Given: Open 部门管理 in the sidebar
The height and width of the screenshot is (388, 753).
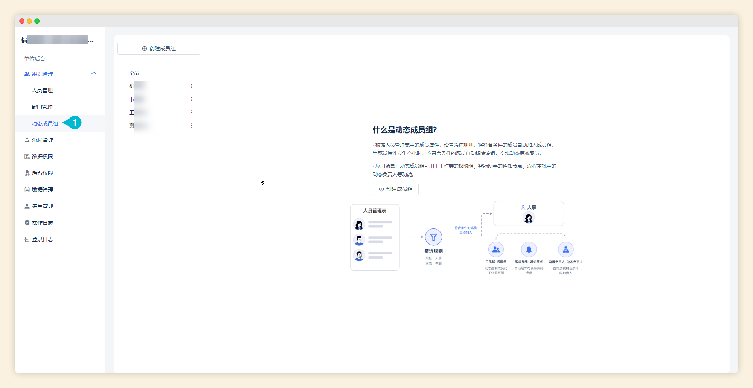Looking at the screenshot, I should pyautogui.click(x=42, y=107).
